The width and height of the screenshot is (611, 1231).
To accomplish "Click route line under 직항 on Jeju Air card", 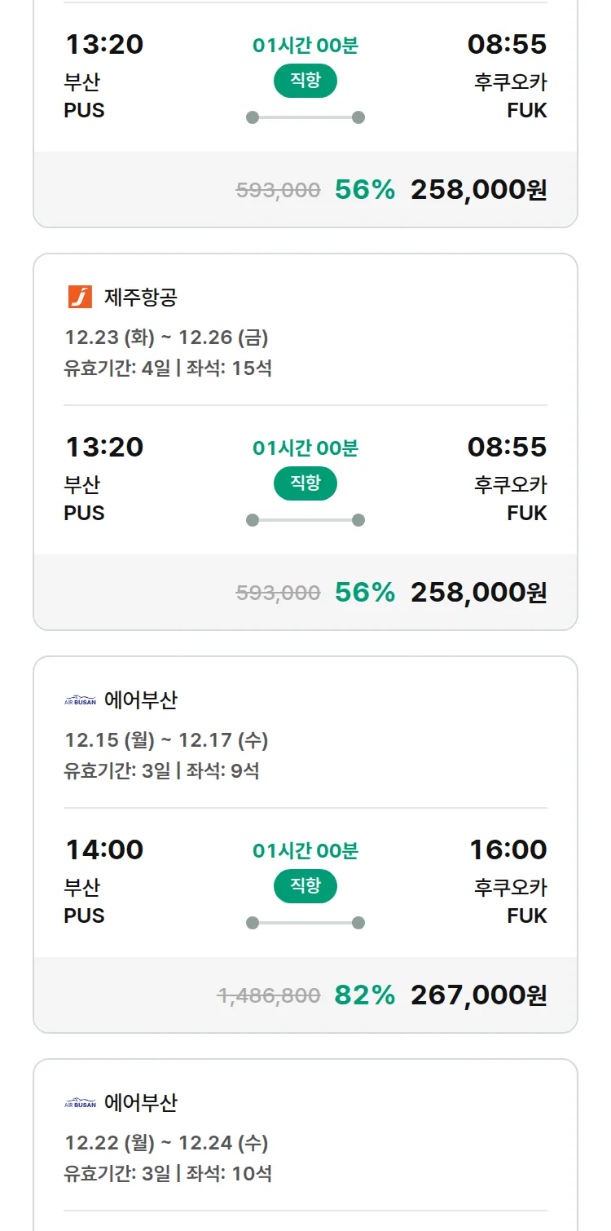I will point(305,520).
